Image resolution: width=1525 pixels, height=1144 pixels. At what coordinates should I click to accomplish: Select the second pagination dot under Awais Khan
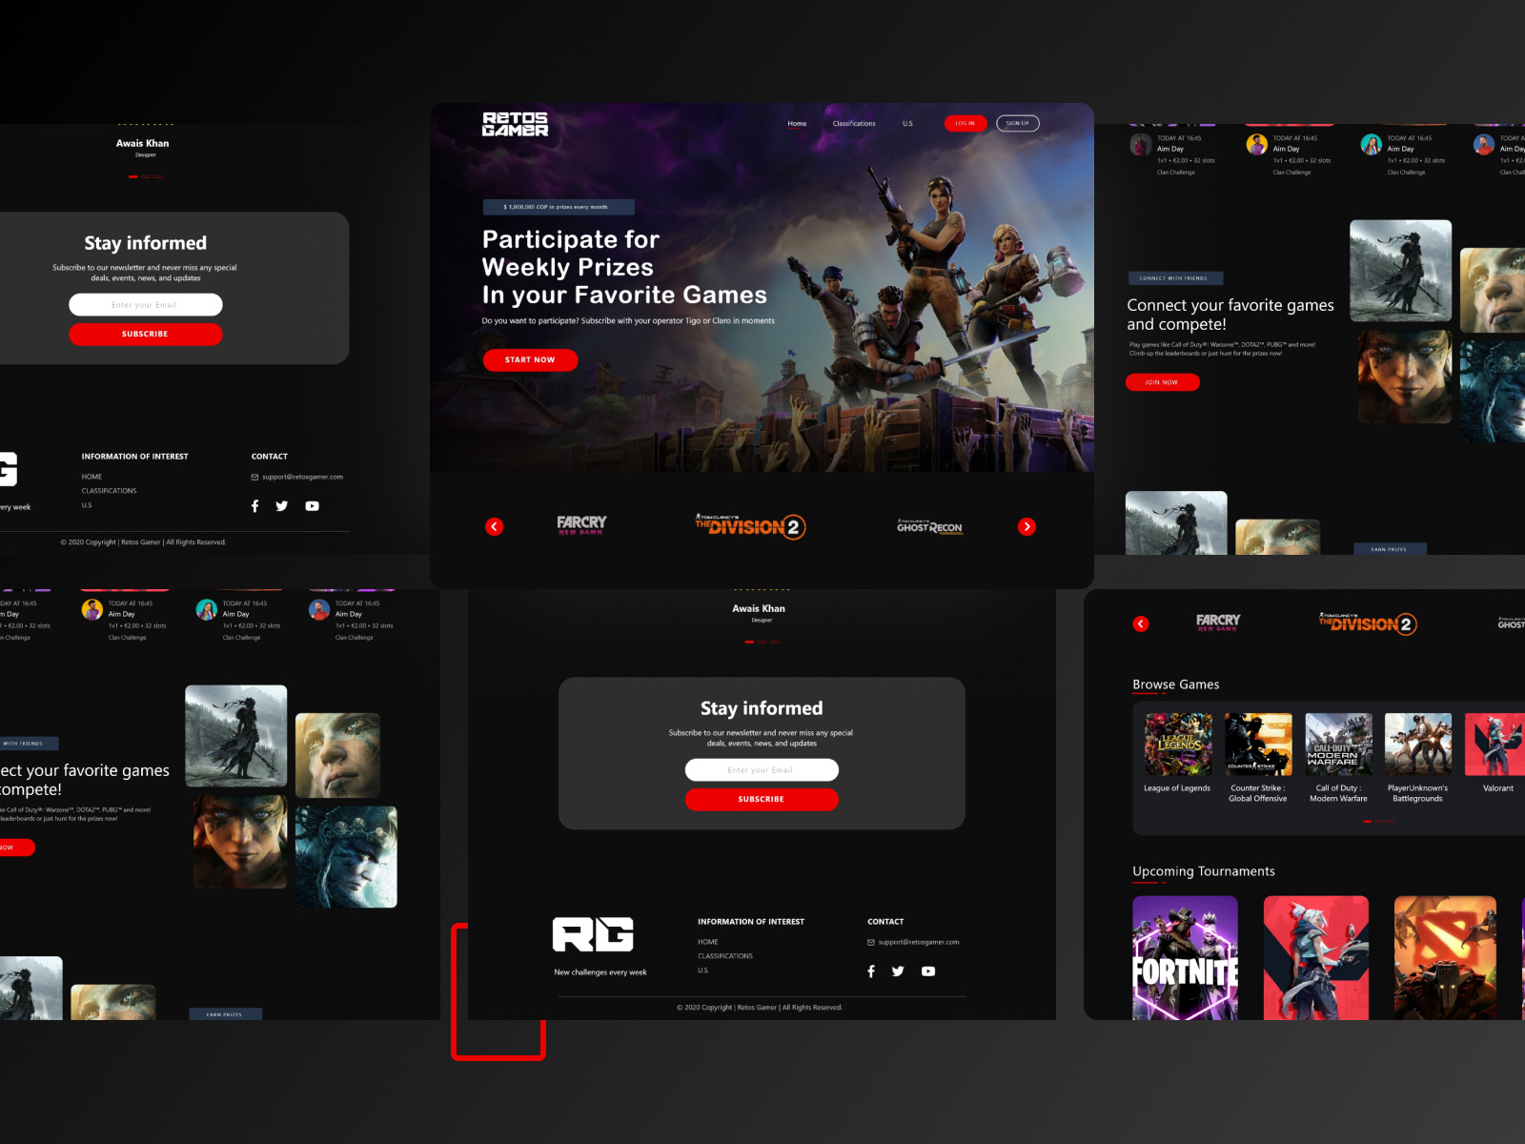[x=762, y=643]
